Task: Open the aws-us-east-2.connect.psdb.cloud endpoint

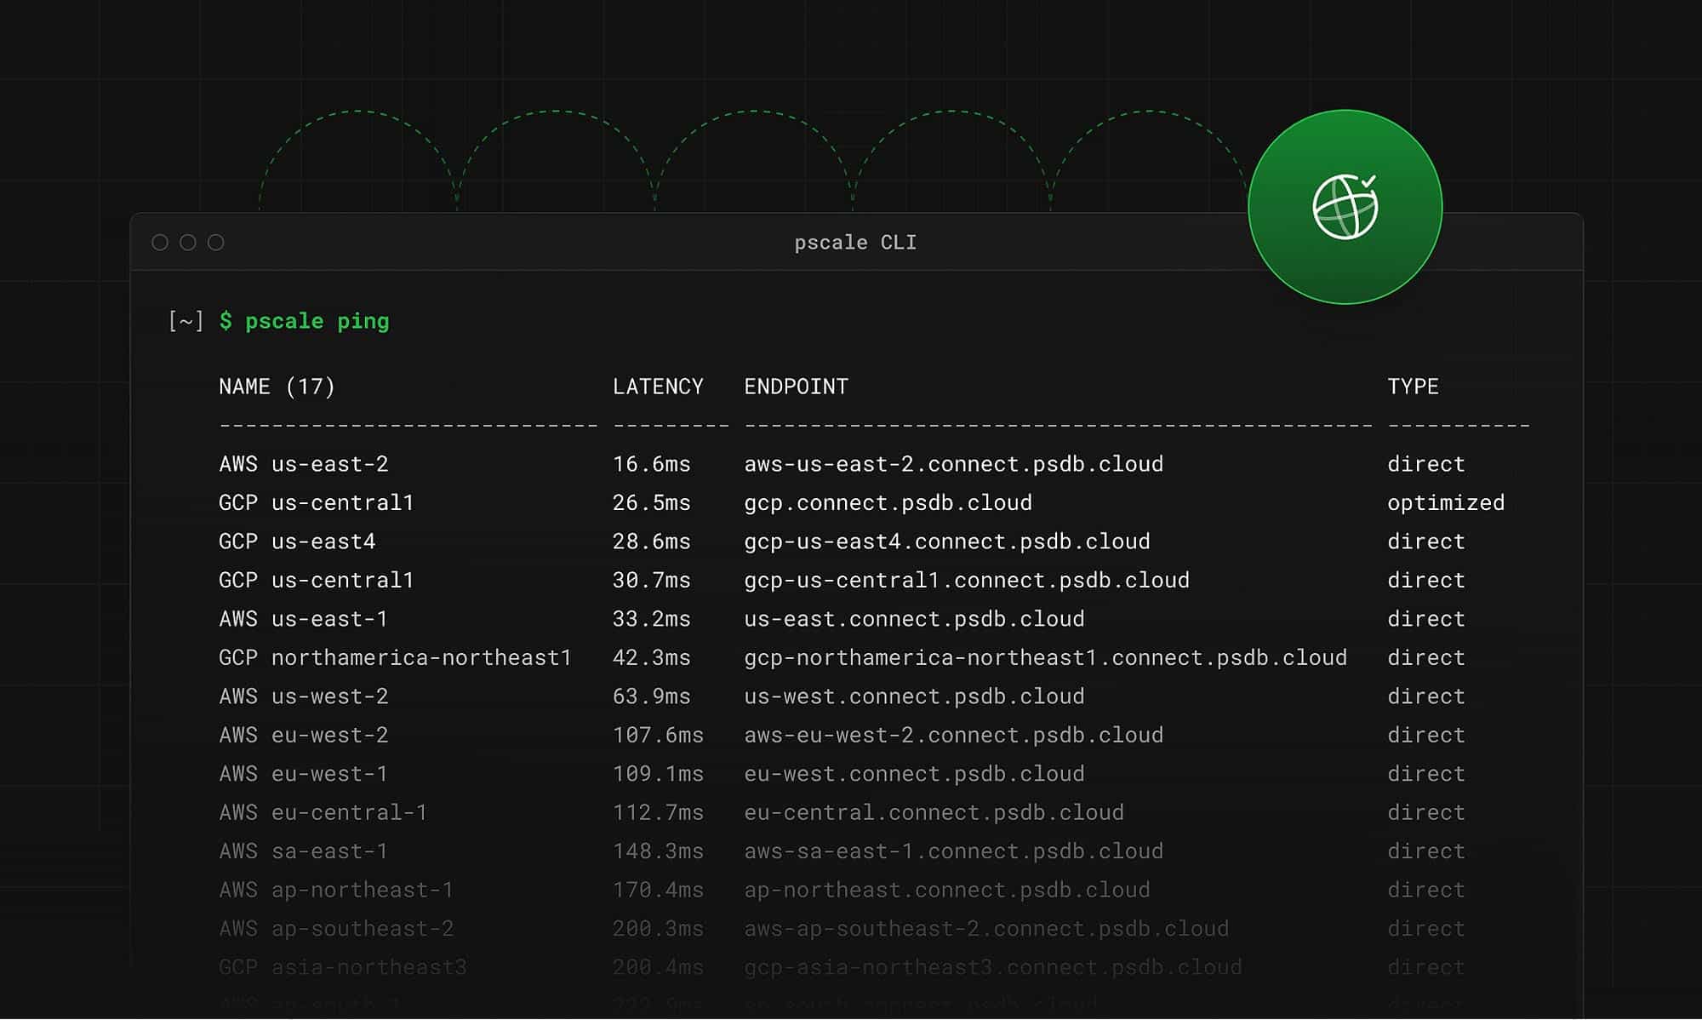Action: point(953,464)
